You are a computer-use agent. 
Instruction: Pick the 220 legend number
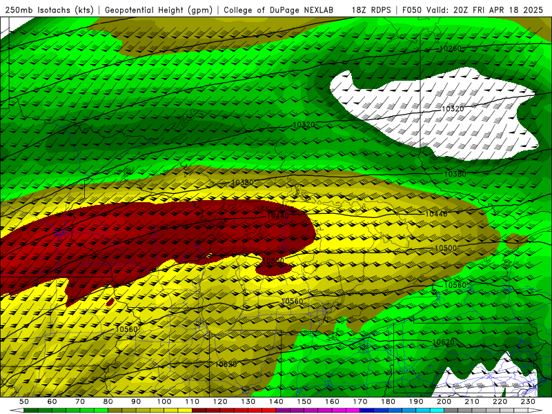pyautogui.click(x=500, y=402)
